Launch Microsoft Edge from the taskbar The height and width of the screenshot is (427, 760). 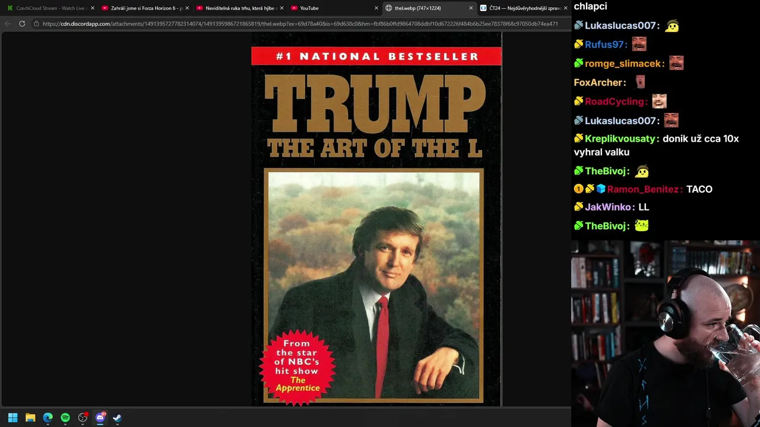[47, 418]
